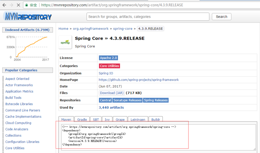Switch to the Grape tab
This screenshot has width=260, height=153.
point(120,119)
